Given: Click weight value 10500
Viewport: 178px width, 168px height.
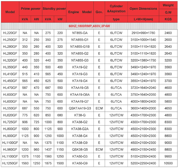Looking at the screenshot, I should [168, 163].
